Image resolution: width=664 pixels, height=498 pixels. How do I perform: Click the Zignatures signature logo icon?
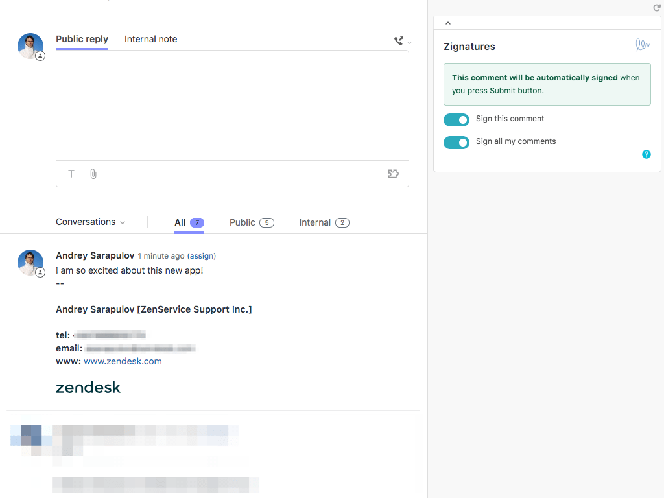(x=642, y=45)
